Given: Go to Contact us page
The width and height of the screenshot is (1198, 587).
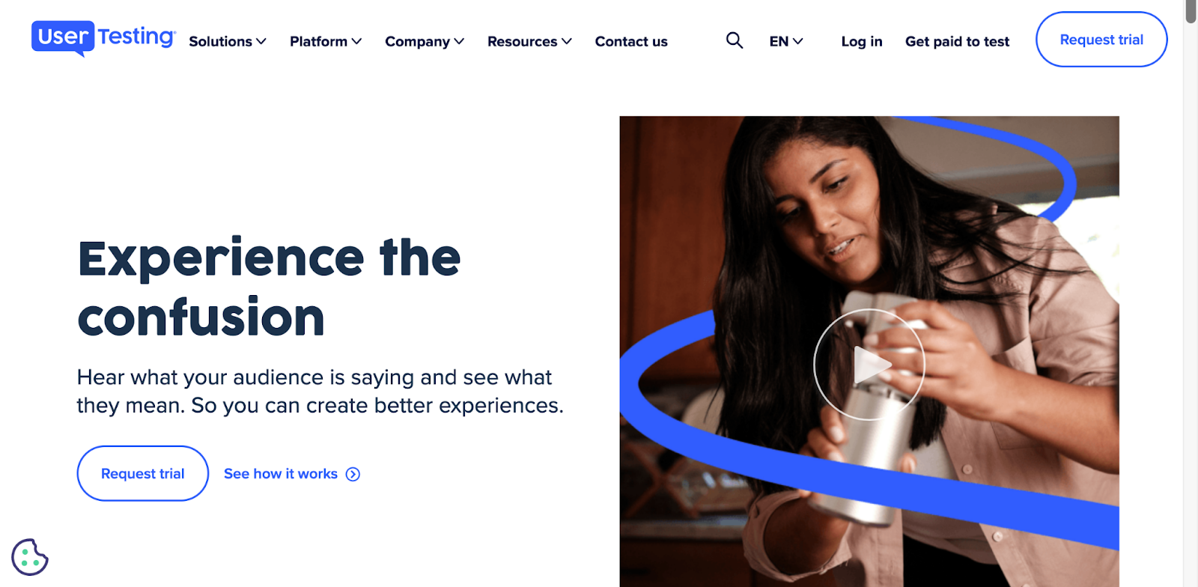Looking at the screenshot, I should [x=631, y=41].
